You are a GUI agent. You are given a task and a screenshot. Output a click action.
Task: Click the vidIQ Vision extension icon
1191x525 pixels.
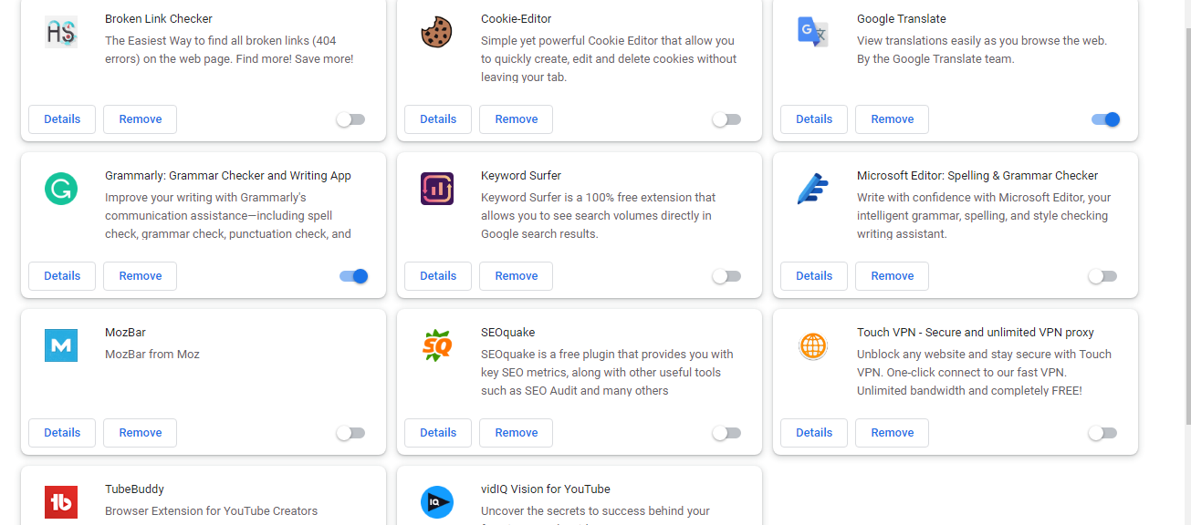coord(436,502)
